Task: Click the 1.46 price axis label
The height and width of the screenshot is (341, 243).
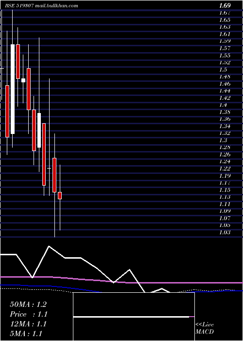Action: coord(225,84)
